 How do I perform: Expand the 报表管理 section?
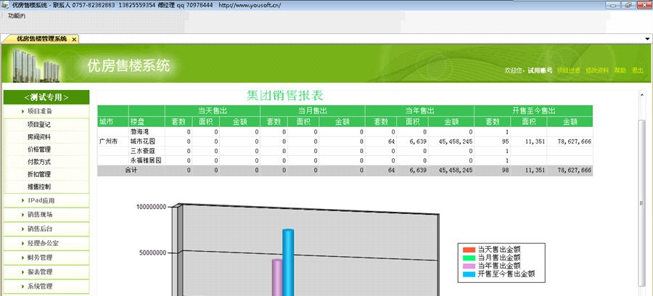pyautogui.click(x=46, y=272)
